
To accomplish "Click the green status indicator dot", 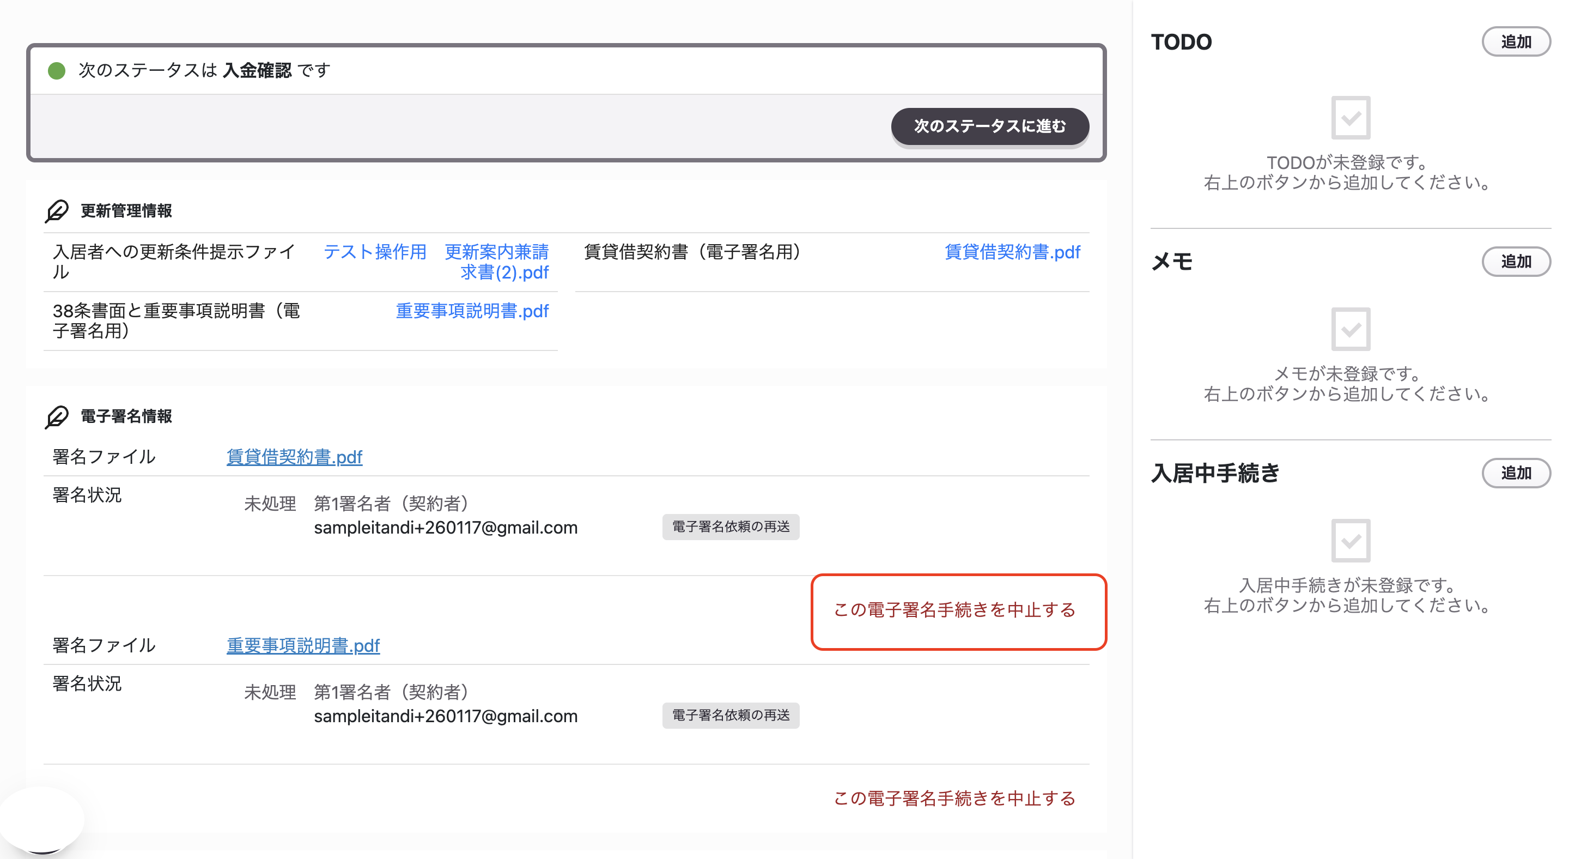I will click(57, 71).
